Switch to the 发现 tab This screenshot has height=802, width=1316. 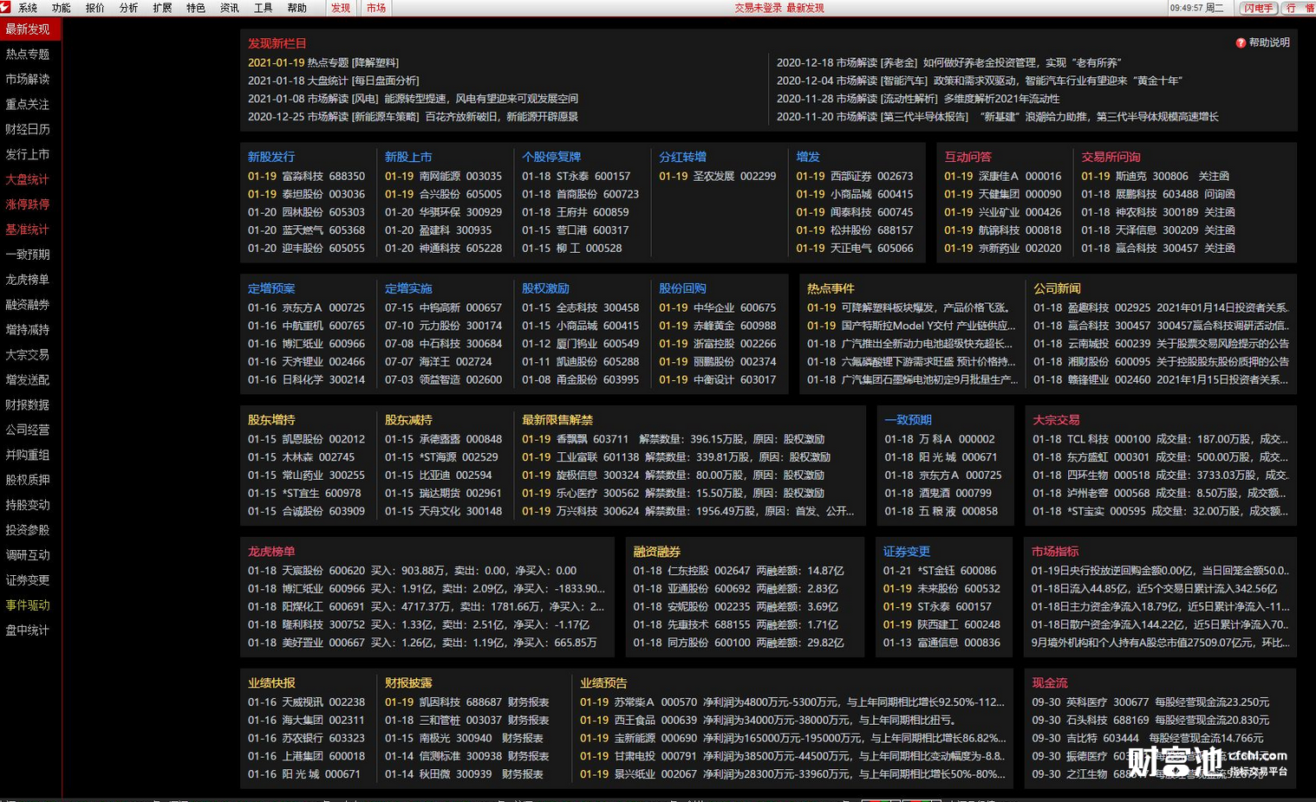pyautogui.click(x=342, y=8)
